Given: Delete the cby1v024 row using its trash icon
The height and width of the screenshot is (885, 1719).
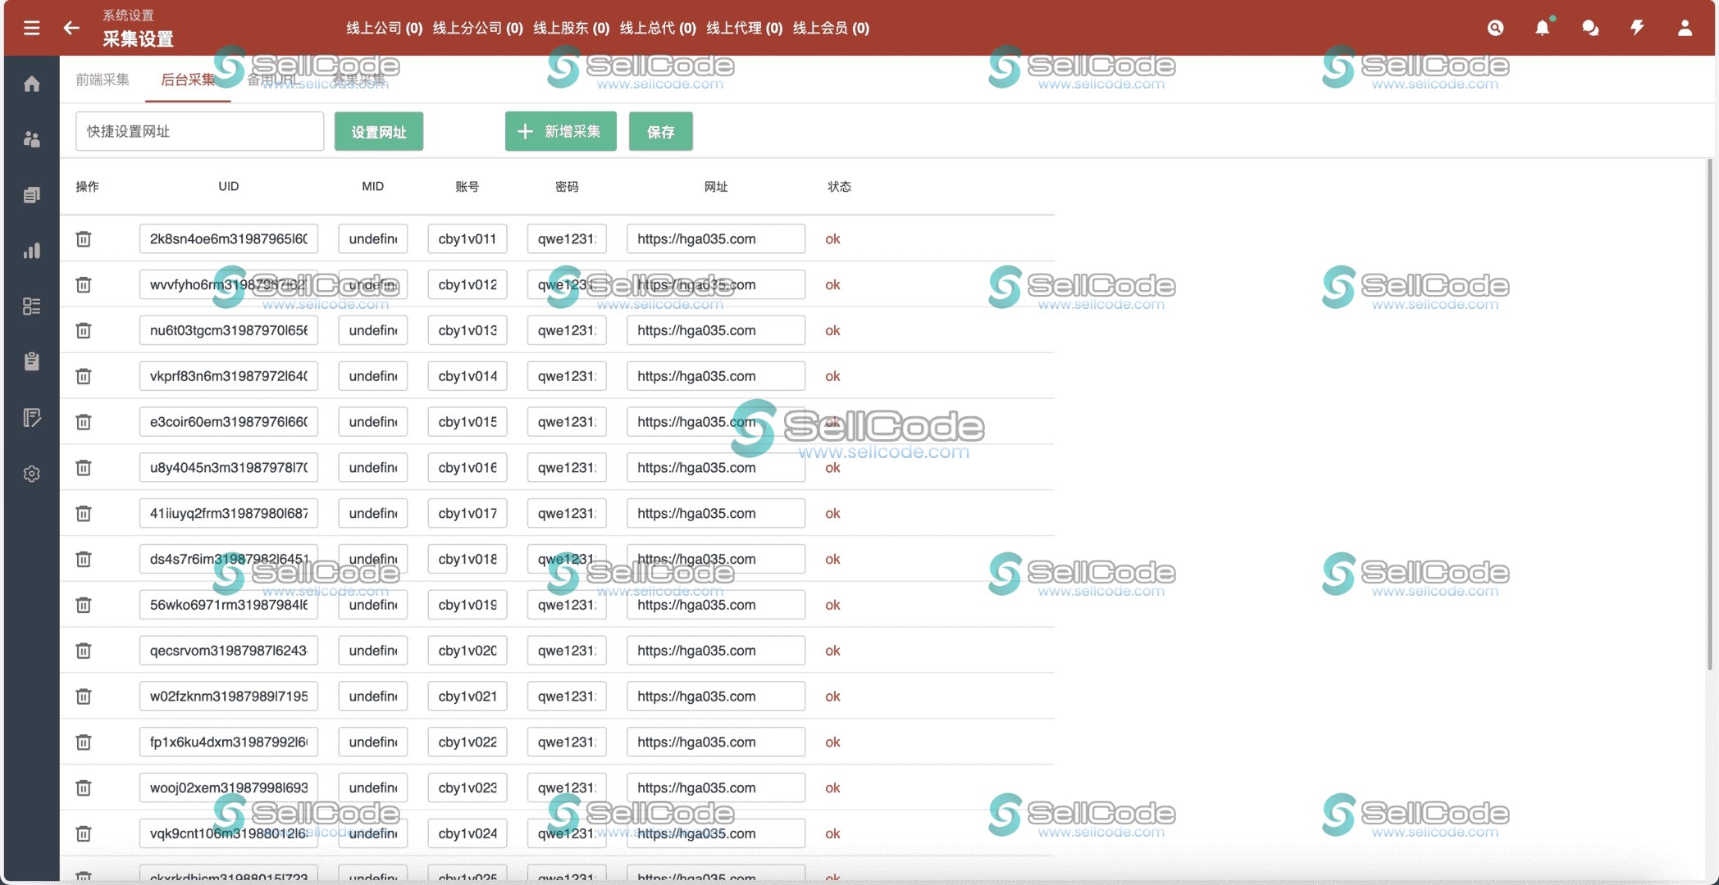Looking at the screenshot, I should pos(83,833).
